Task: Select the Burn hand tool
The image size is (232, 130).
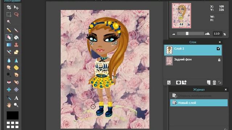Action: (16, 75)
